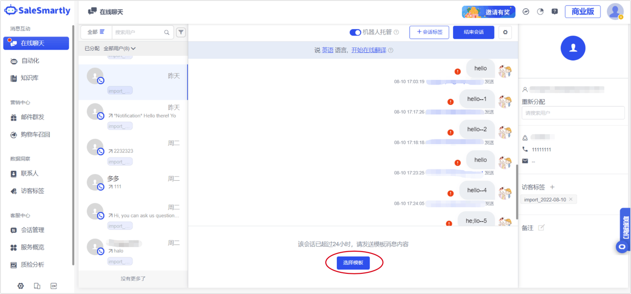Screen dimensions: 631x294
Task: Open the help question mark icon in header
Action: pos(555,11)
